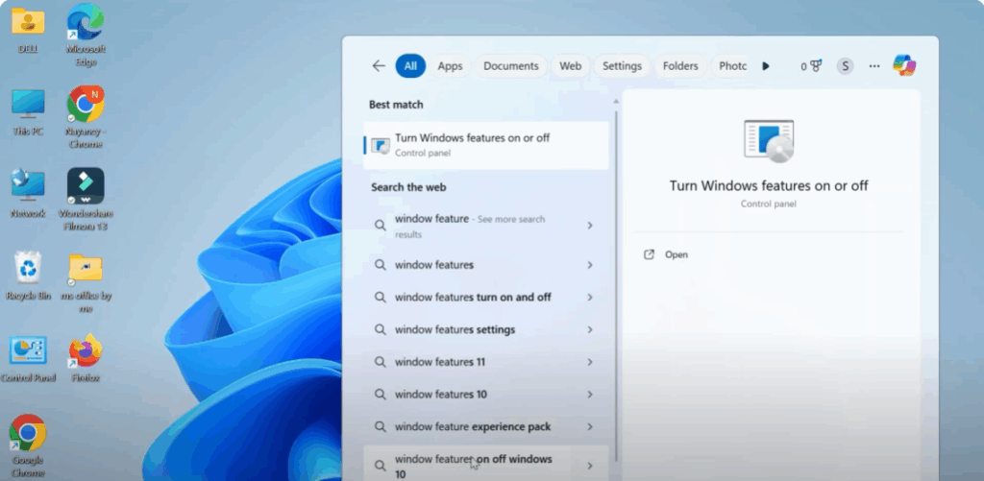The height and width of the screenshot is (481, 984).
Task: Expand 'window features 11' chevron
Action: tap(590, 362)
